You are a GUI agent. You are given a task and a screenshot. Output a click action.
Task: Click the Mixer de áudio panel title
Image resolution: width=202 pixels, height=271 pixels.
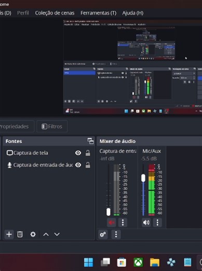(x=117, y=141)
